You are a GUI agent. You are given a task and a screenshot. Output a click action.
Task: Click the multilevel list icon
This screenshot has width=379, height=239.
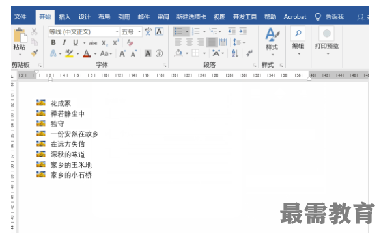214,31
